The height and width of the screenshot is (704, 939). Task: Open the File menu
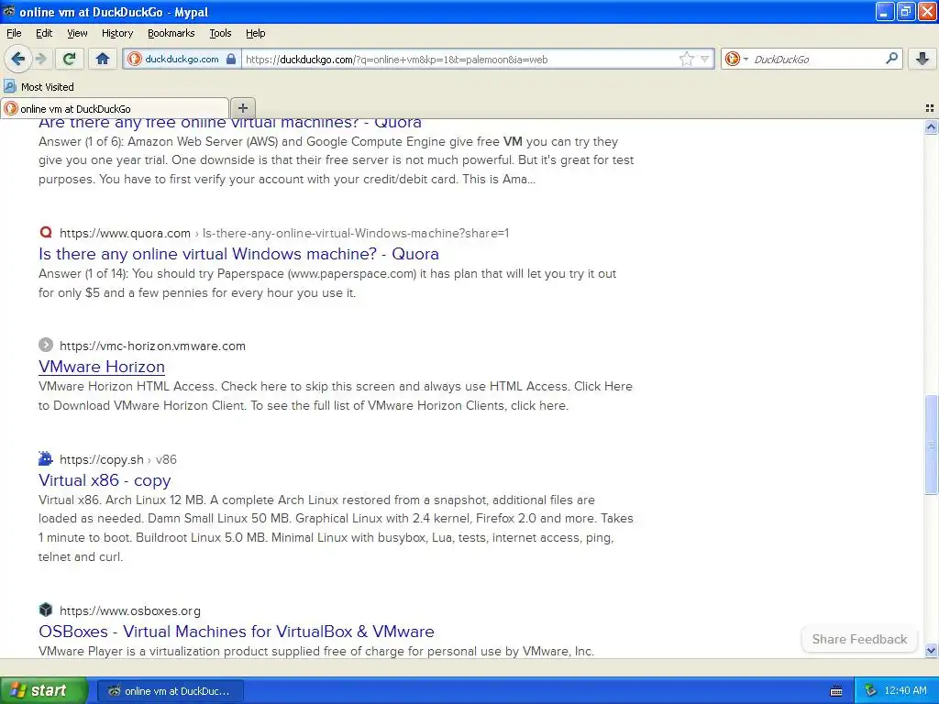point(14,33)
